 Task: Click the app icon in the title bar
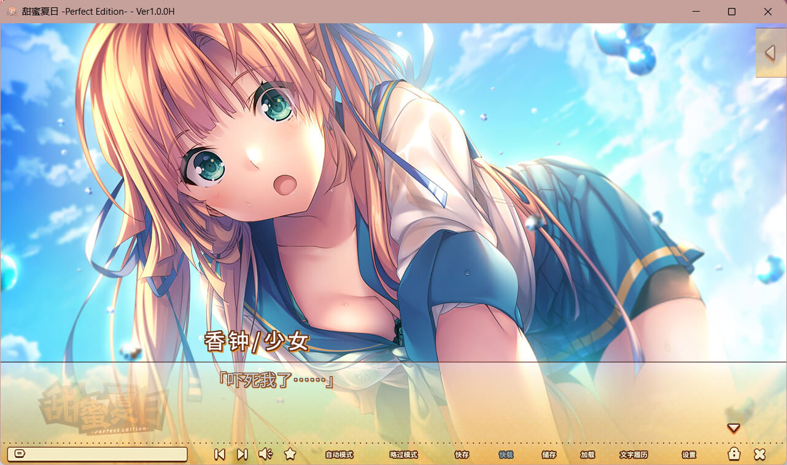tap(11, 11)
